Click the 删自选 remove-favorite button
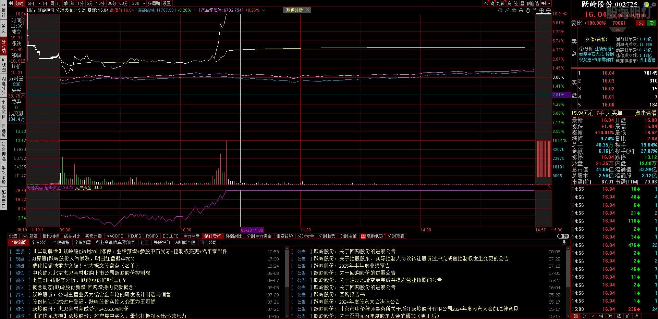The height and width of the screenshot is (319, 658). (533, 3)
